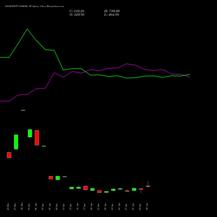This screenshot has width=217, height=217.
Task: Click the red candlestick above 08 Apr
Action: pyautogui.click(x=51, y=178)
